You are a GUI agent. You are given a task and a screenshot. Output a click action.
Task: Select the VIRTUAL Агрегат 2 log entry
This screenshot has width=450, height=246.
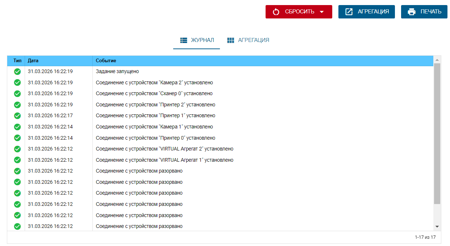164,149
